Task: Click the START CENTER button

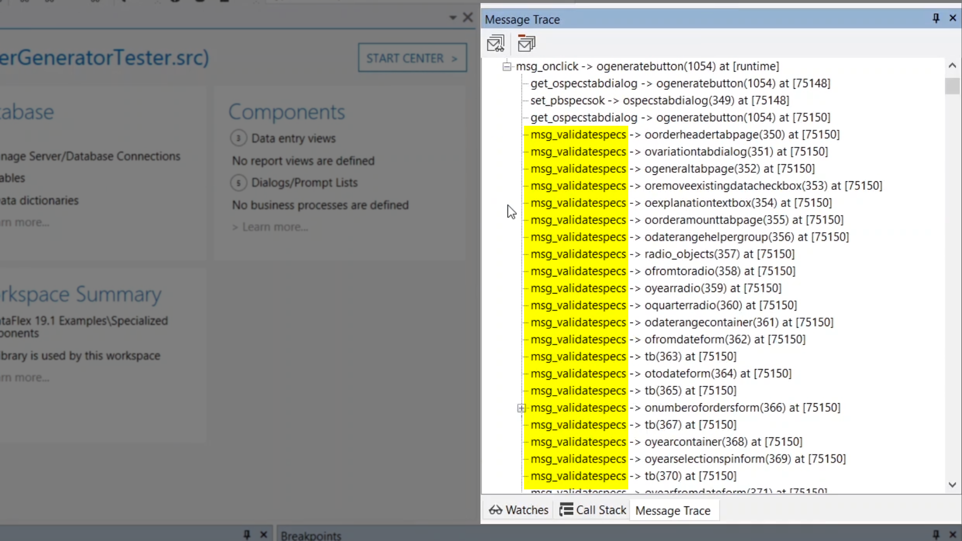Action: tap(412, 58)
